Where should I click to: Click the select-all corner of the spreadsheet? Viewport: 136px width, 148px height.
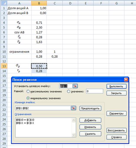(4, 3)
